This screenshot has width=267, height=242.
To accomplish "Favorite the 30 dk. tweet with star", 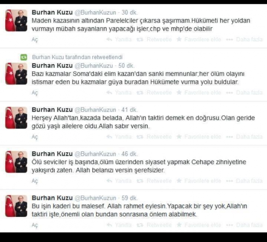I will [x=199, y=40].
